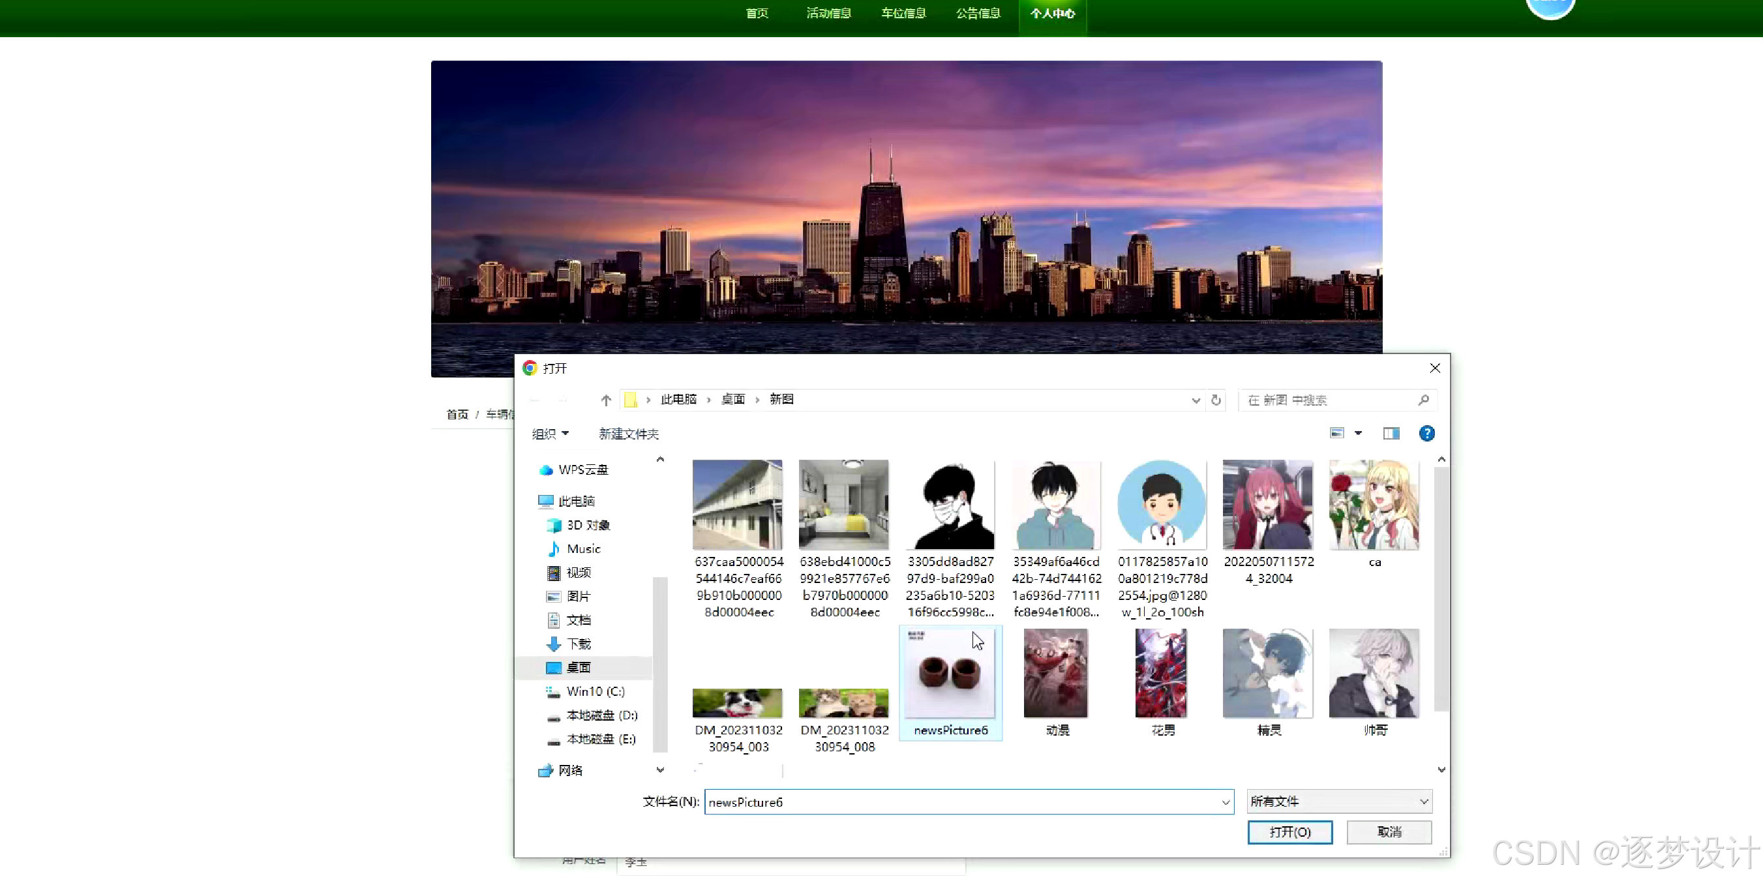Screen dimensions: 1763x883
Task: Click the up-directory arrow icon
Action: click(606, 400)
